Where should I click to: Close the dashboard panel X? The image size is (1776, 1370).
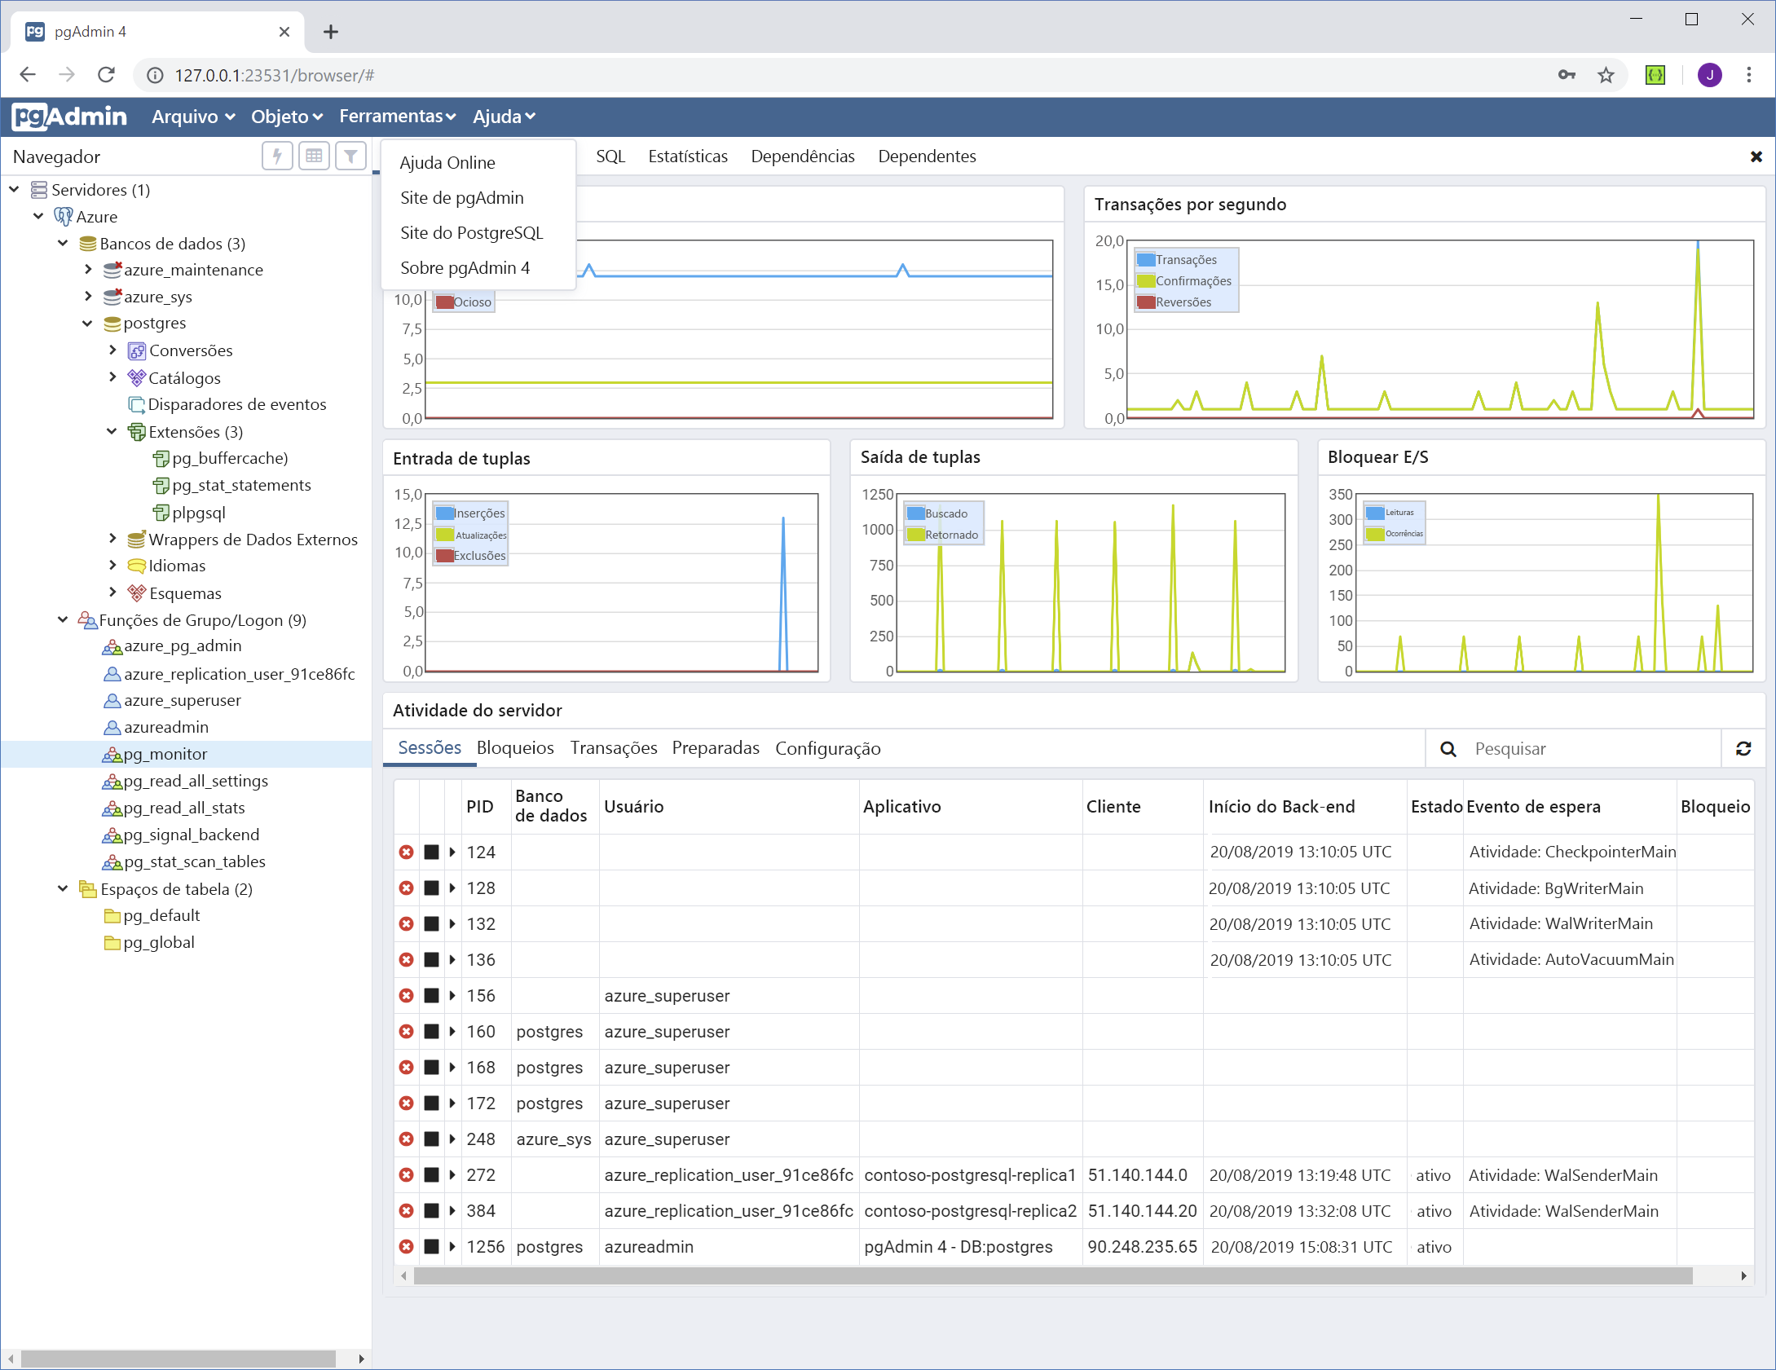point(1756,156)
